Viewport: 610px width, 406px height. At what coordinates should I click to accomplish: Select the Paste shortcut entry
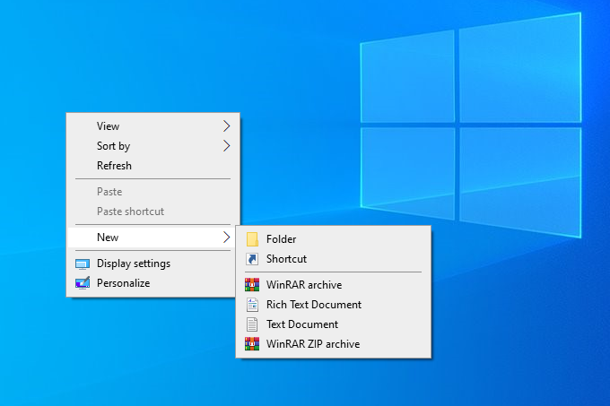click(152, 212)
